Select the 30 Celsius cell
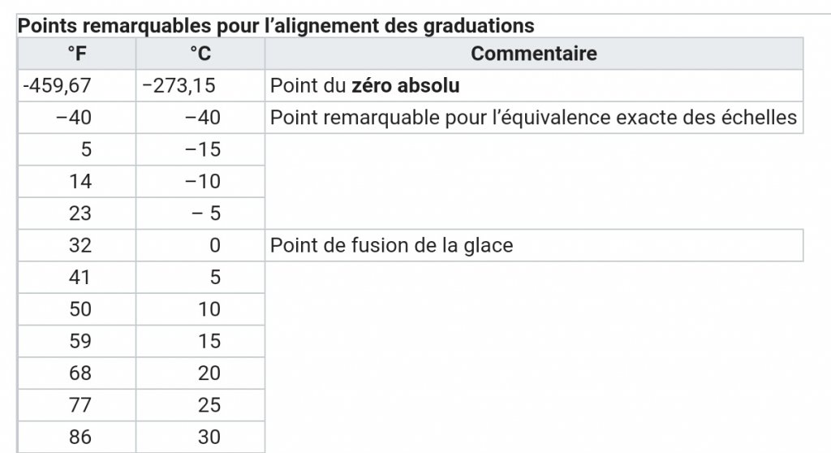 (200, 437)
